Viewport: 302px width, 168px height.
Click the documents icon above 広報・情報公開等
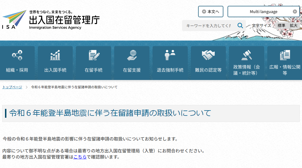pos(285,55)
